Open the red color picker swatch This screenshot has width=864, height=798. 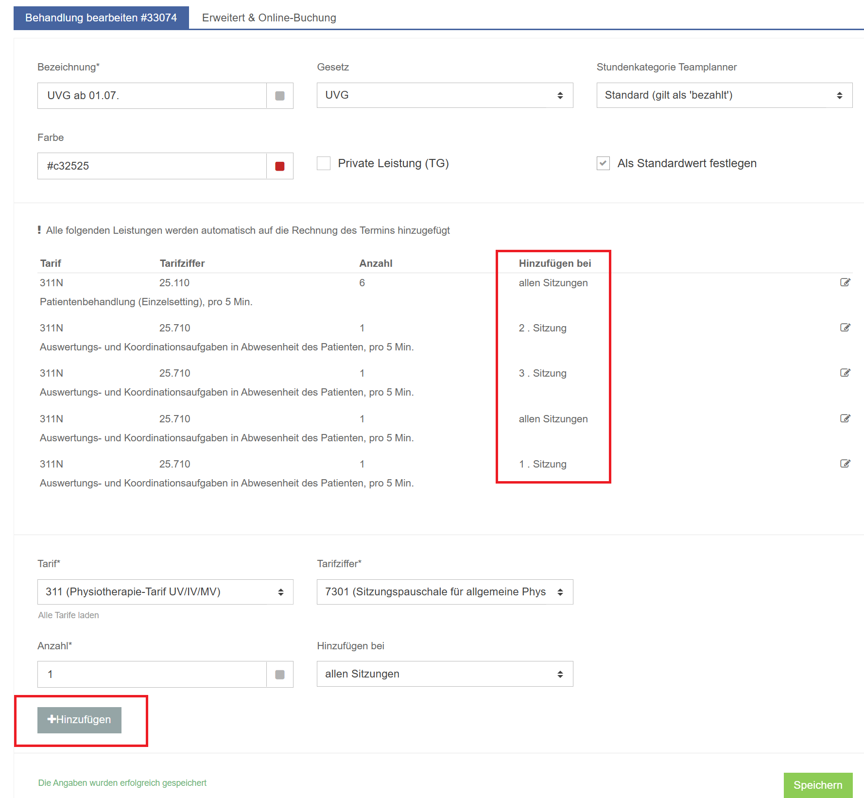pos(280,166)
